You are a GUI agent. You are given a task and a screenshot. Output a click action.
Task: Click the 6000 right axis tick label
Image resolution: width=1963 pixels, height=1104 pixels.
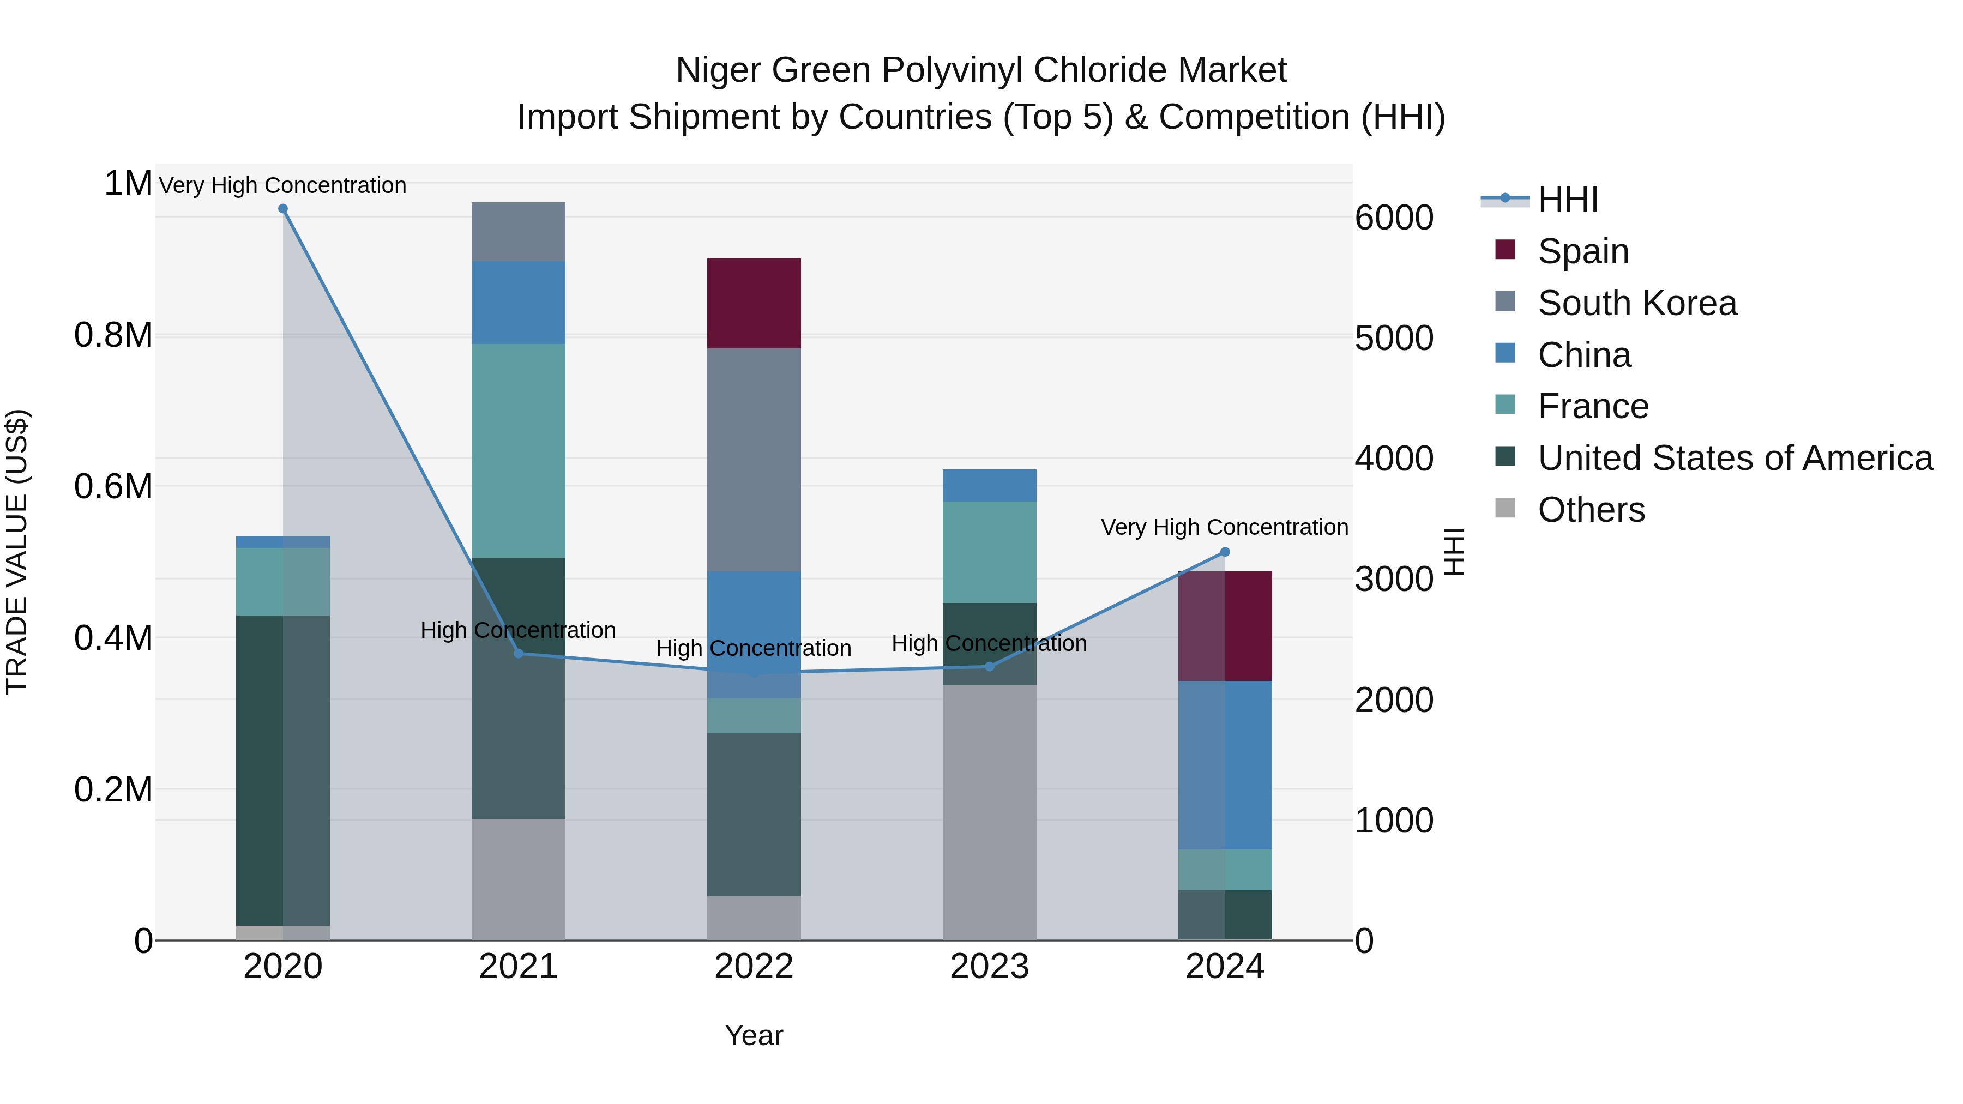point(1394,218)
